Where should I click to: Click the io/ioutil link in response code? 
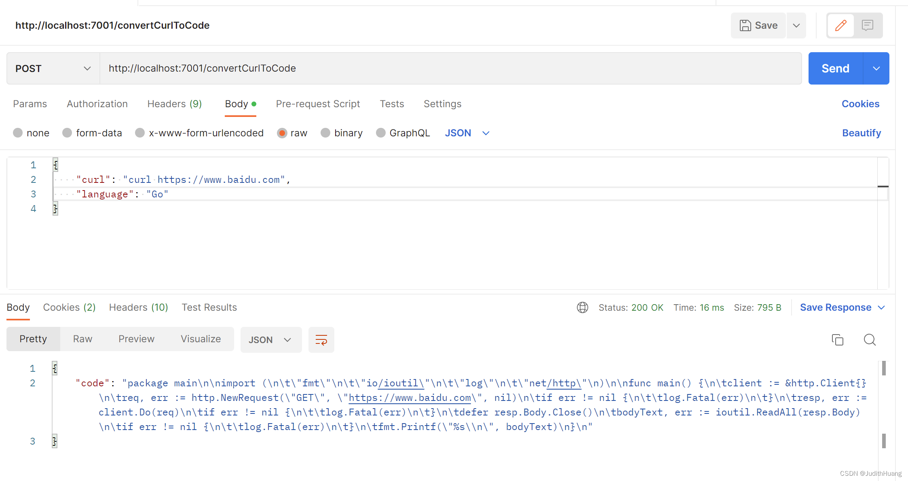[x=401, y=383]
